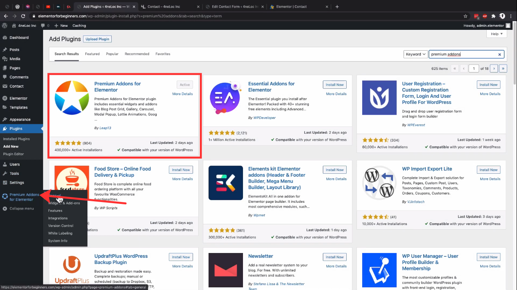Click Caching in admin bar
The image size is (517, 290).
click(x=79, y=26)
